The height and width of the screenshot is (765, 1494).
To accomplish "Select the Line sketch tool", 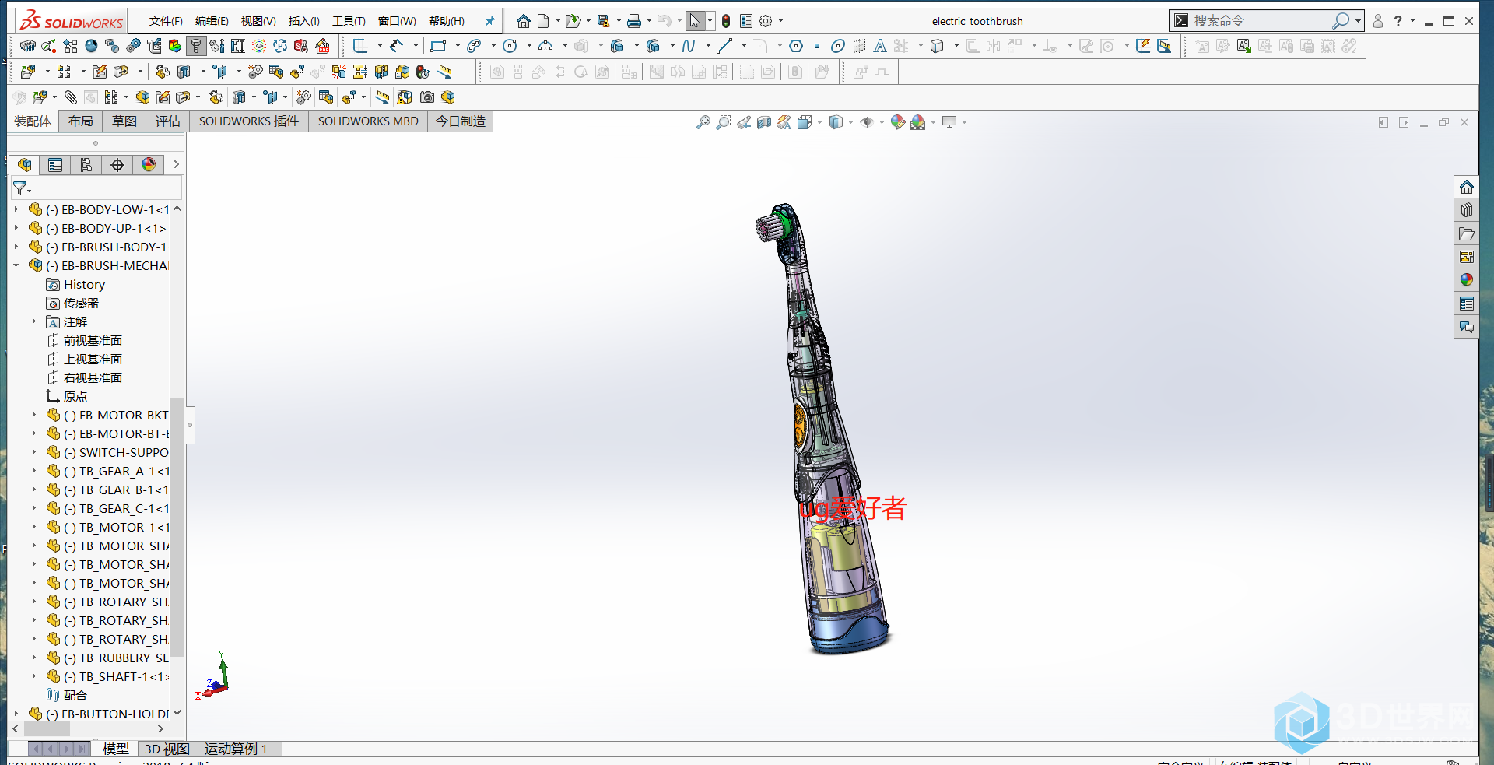I will [724, 46].
